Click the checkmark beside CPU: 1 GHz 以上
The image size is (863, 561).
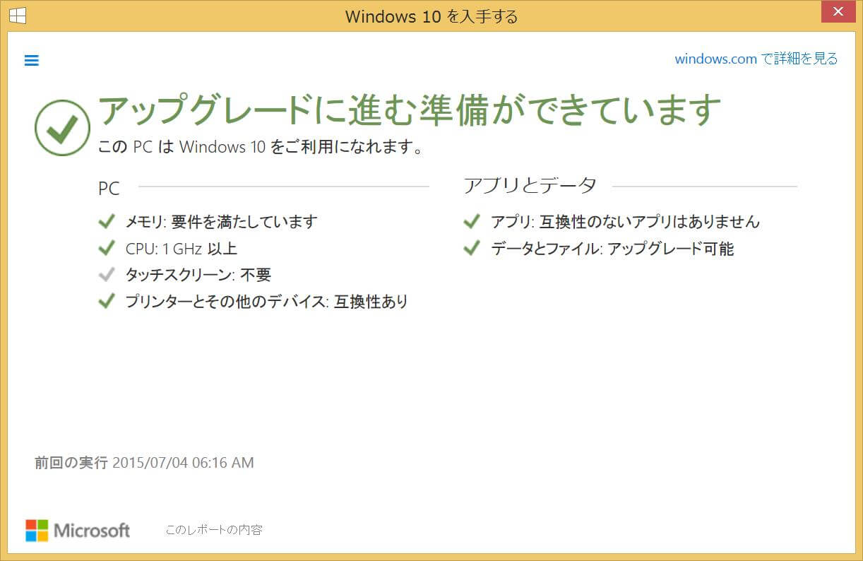coord(107,248)
